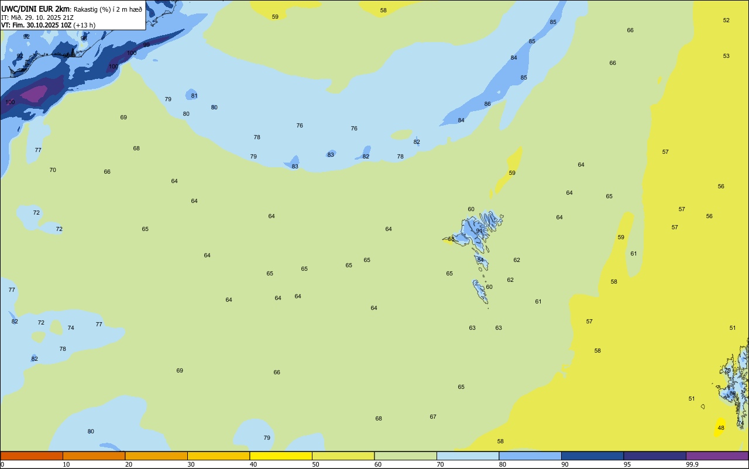
Task: Click the 60–70 light green legend swatch
Action: coord(406,456)
